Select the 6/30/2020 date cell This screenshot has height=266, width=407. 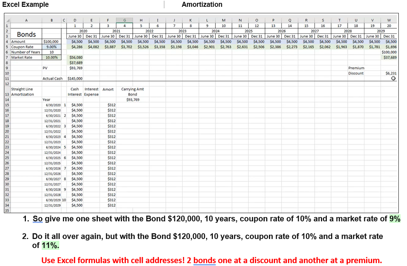click(x=53, y=105)
